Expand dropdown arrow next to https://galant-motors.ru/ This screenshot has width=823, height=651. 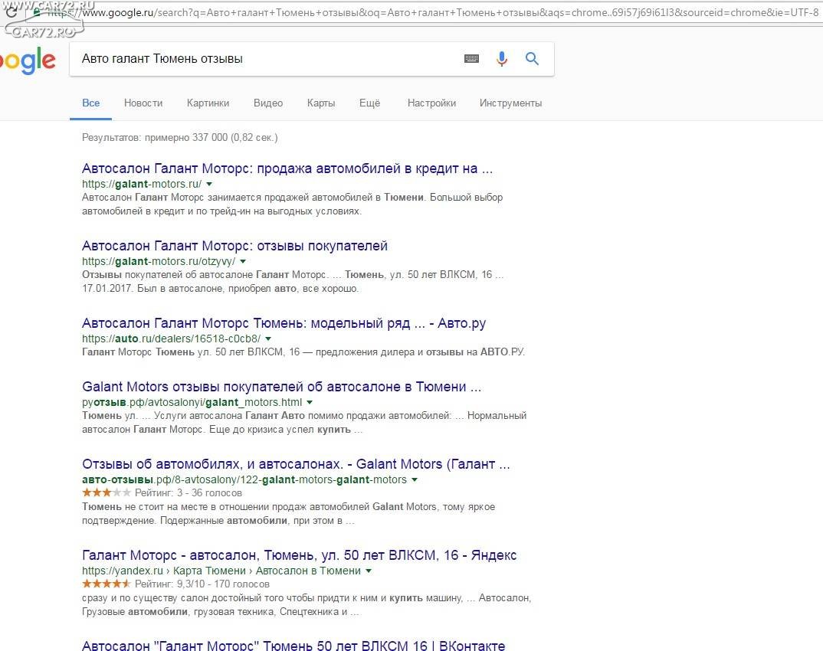[x=209, y=184]
